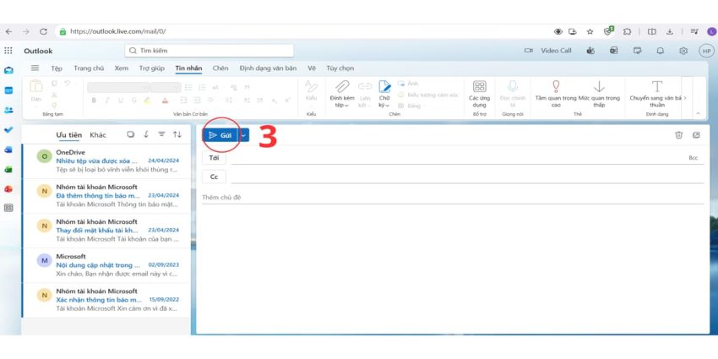
Task: Click Chuyển sang văn bản thuần icon
Action: click(x=657, y=86)
